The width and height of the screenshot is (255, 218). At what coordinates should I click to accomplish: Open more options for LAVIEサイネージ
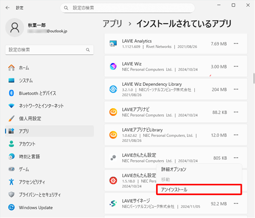pyautogui.click(x=236, y=203)
